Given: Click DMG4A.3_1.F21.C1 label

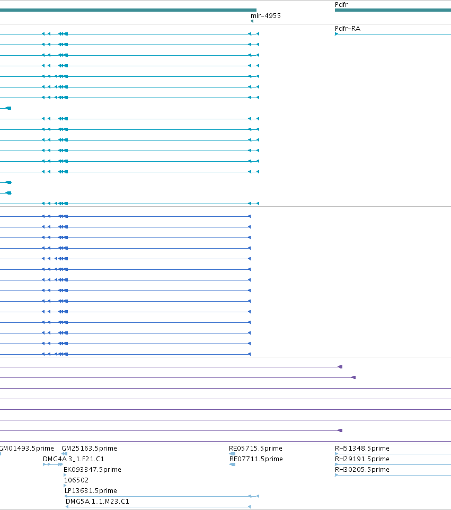Looking at the screenshot, I should (74, 459).
